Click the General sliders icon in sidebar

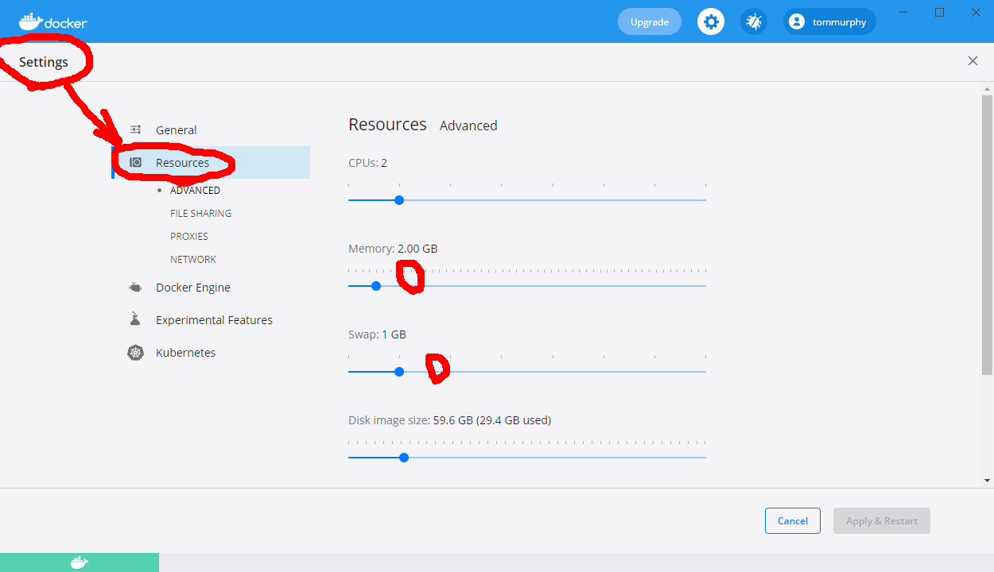pyautogui.click(x=136, y=130)
